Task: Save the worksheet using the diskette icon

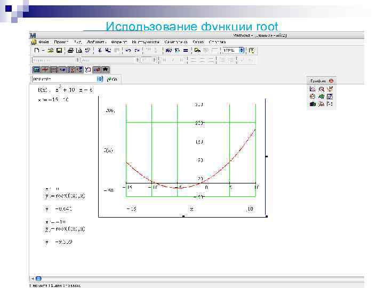Action: click(x=59, y=51)
